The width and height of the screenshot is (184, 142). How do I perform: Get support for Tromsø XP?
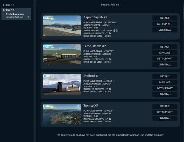165,112
